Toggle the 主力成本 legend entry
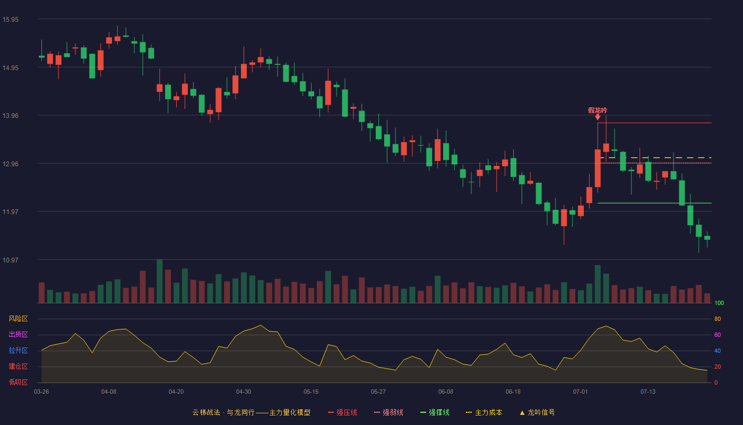 pyautogui.click(x=484, y=412)
